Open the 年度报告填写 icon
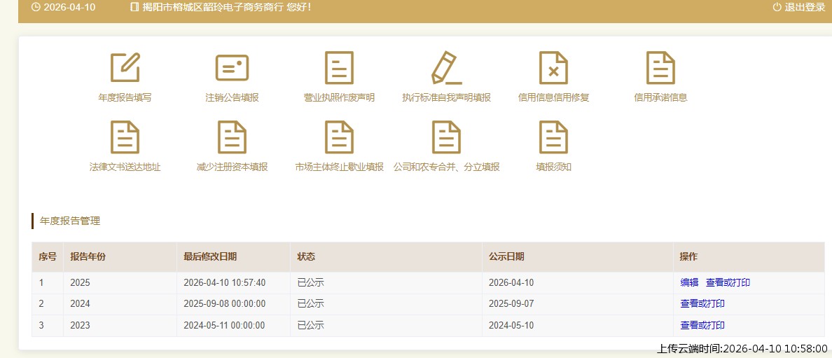 [x=125, y=68]
